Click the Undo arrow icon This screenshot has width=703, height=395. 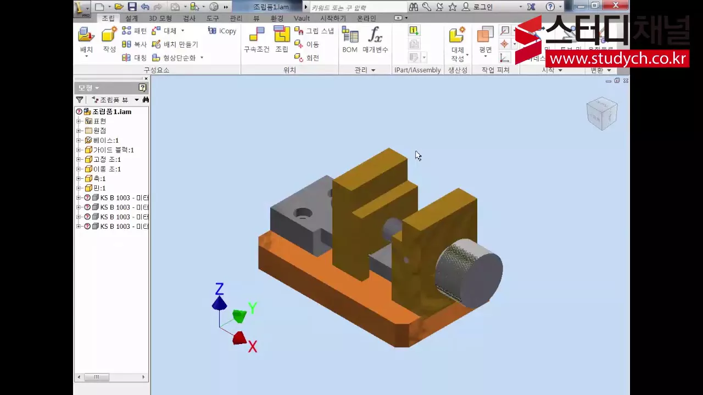(144, 7)
